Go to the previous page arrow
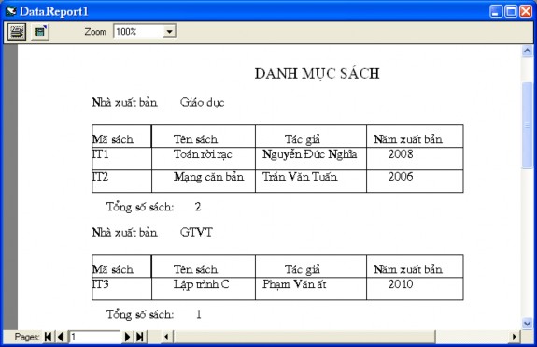 pos(61,337)
